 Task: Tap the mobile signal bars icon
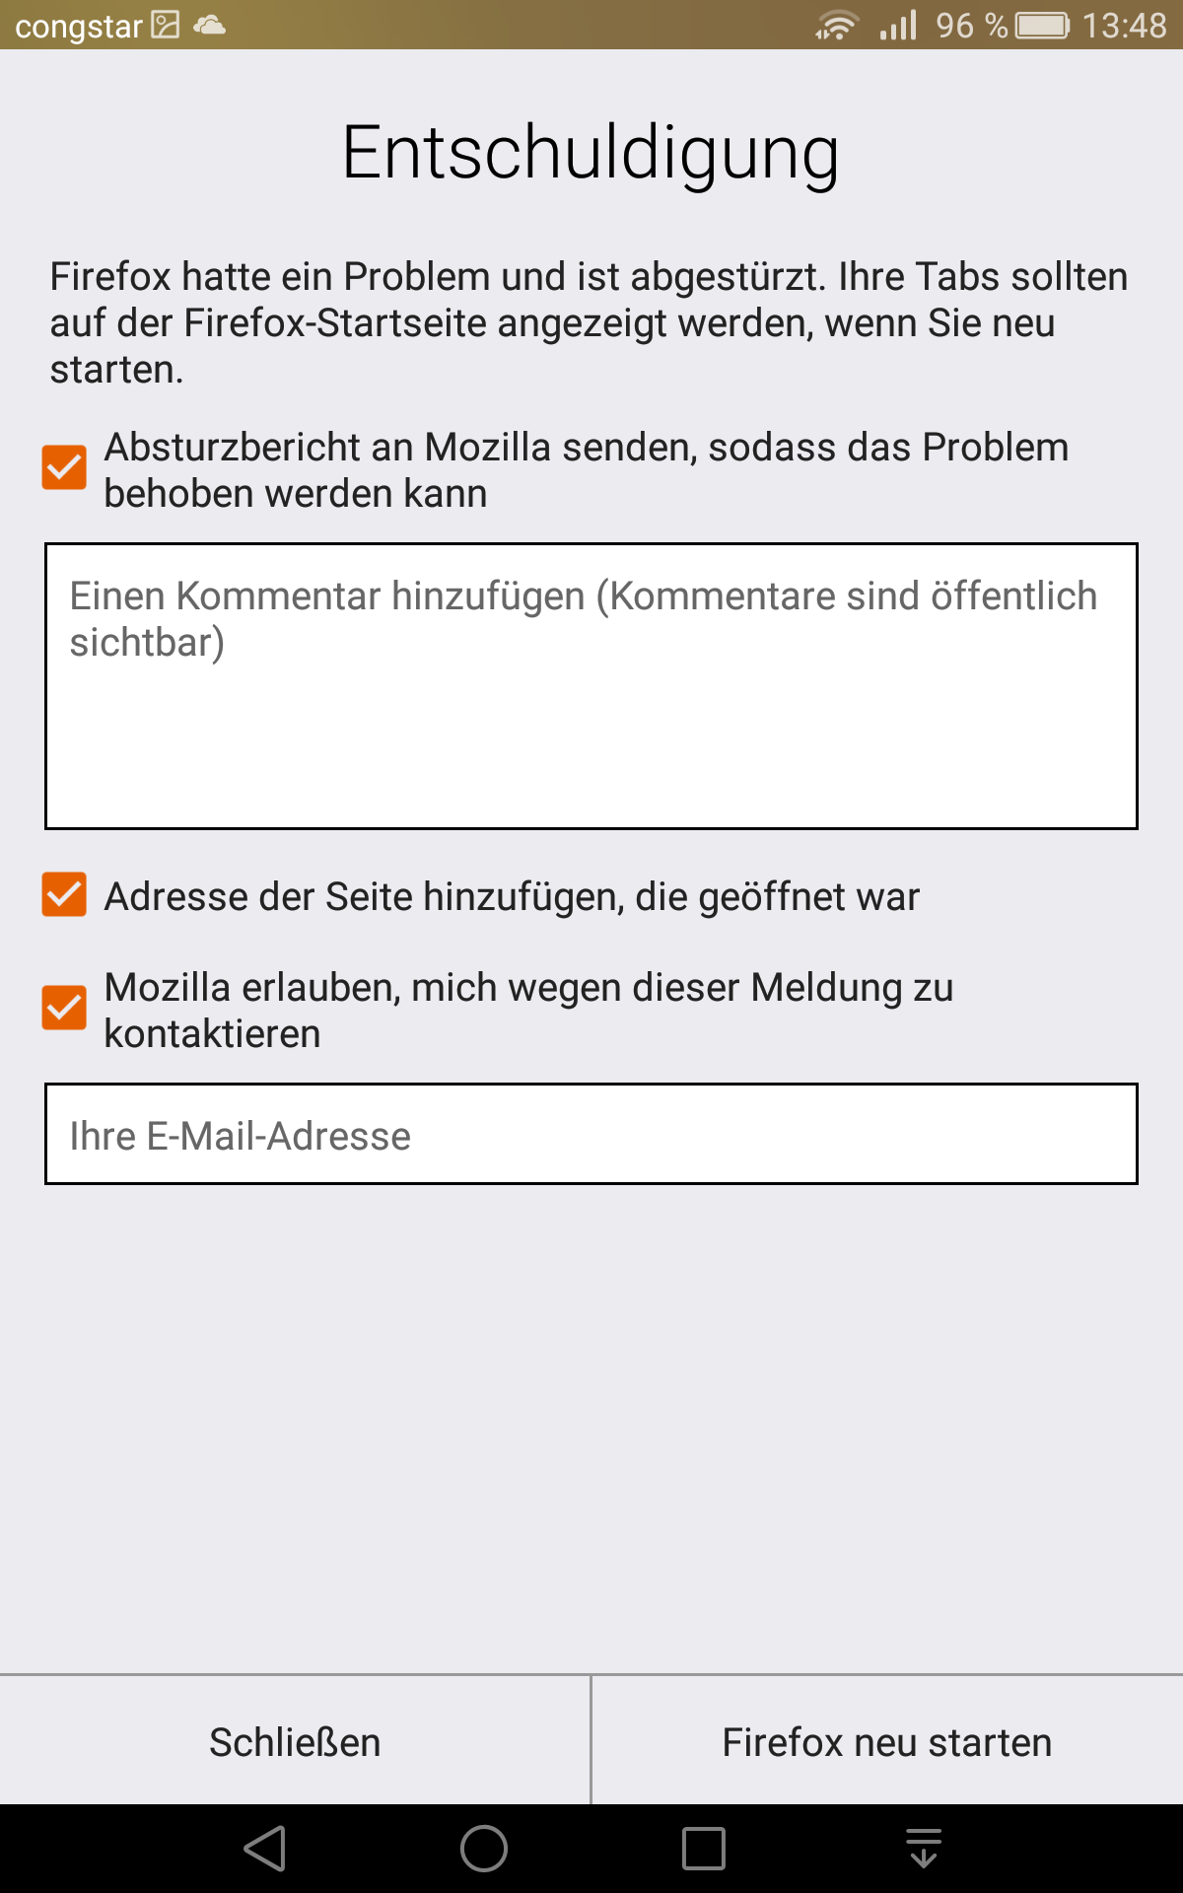coord(898,26)
